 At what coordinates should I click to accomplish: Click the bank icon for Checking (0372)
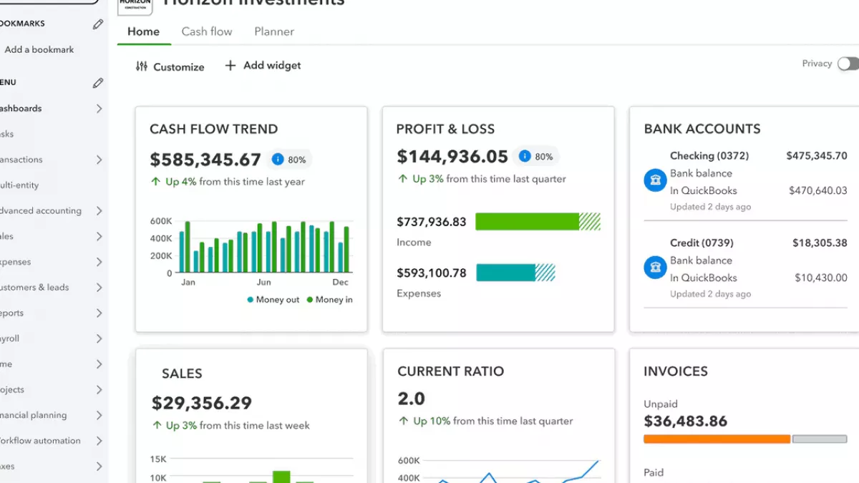[x=655, y=181]
